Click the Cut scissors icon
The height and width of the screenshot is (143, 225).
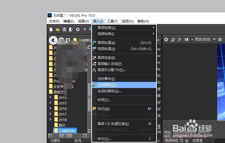(x=84, y=29)
